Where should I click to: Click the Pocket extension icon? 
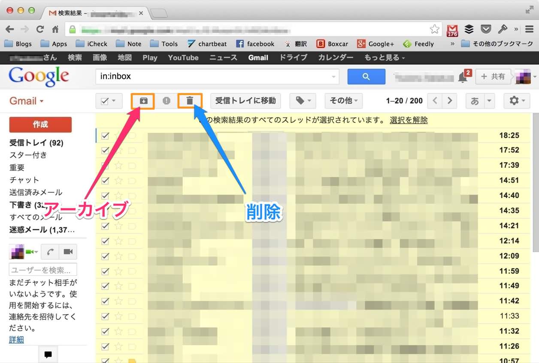(486, 29)
